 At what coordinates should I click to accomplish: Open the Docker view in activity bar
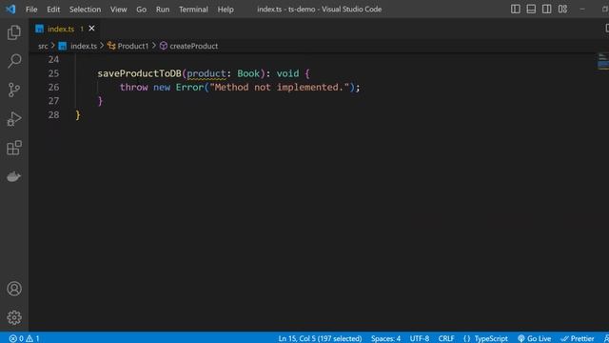click(14, 176)
